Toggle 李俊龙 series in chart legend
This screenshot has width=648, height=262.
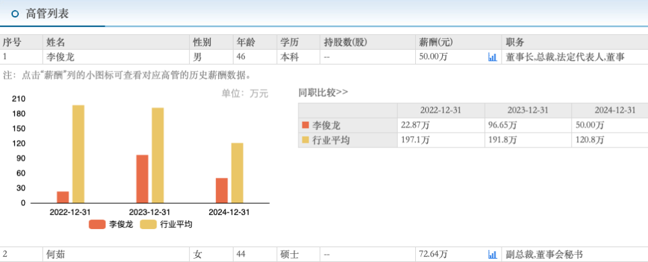pyautogui.click(x=111, y=224)
